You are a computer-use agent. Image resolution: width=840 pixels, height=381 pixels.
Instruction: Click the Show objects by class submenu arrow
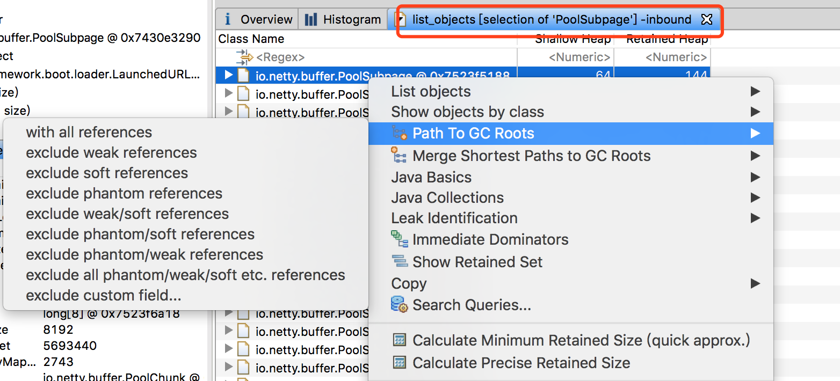coord(755,112)
